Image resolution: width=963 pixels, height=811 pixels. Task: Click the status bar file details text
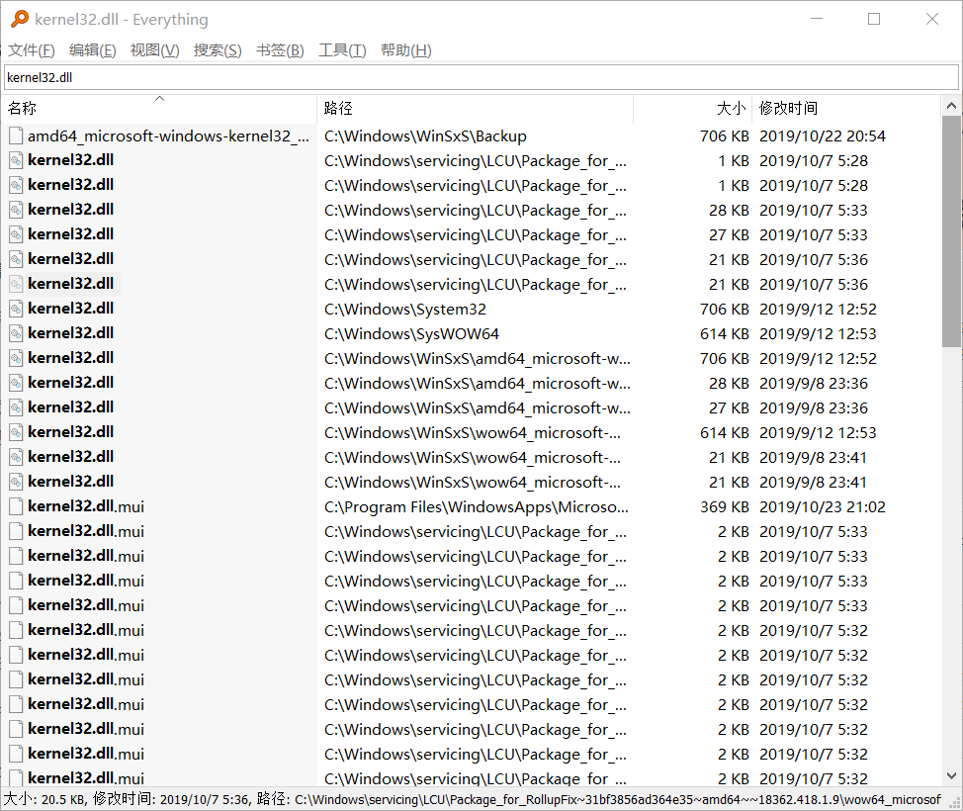473,799
